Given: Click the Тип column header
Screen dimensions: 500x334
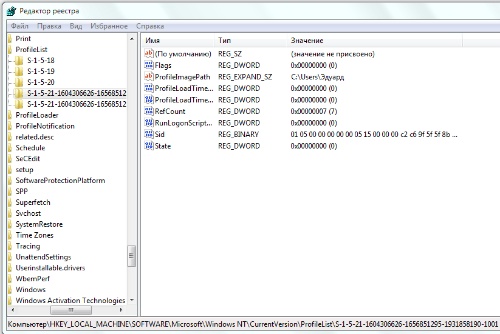Looking at the screenshot, I should (x=224, y=41).
